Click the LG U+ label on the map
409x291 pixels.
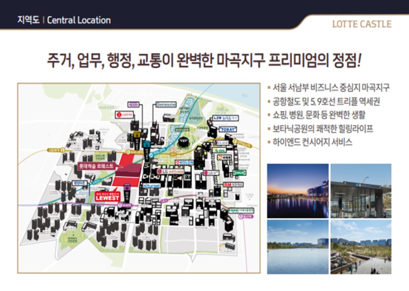coord(211,173)
